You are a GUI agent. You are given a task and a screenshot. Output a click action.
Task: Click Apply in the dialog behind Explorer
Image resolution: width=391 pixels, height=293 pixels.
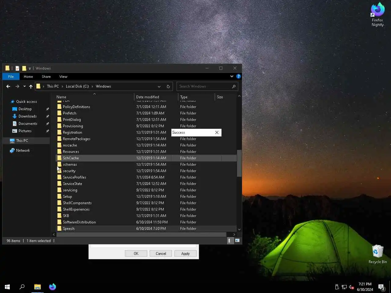coord(185,254)
